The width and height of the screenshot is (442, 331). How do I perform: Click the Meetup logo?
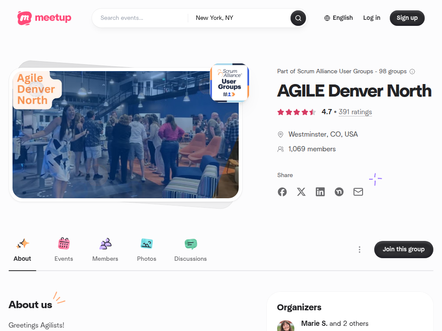point(44,18)
